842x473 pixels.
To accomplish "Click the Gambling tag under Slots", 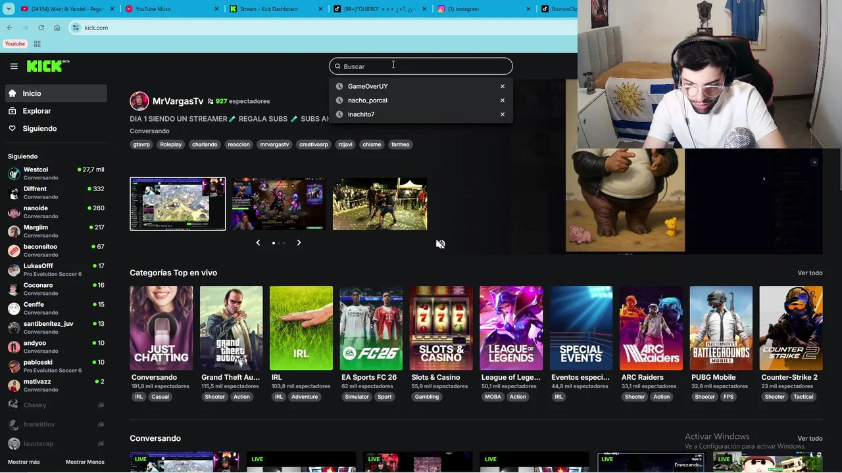I will [427, 397].
